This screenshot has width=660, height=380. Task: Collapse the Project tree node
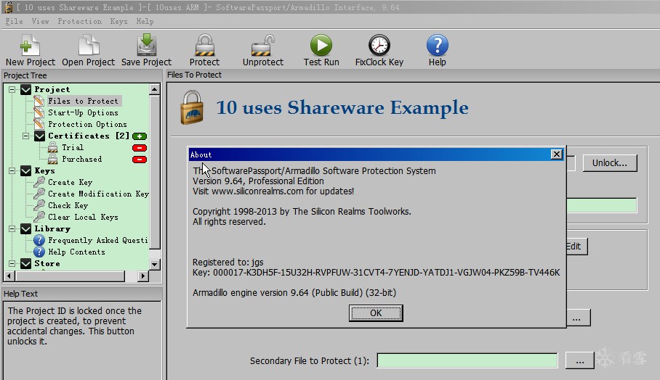click(12, 89)
